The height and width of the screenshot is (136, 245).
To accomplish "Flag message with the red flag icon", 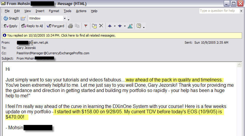I will point(86,26).
